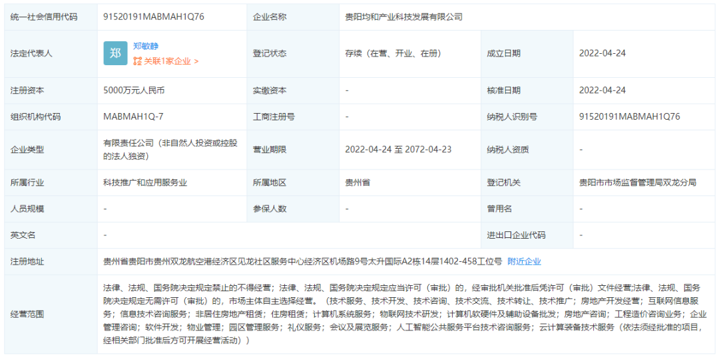This screenshot has width=719, height=357.
Task: Click the 进出口企业代码 label
Action: [x=517, y=235]
